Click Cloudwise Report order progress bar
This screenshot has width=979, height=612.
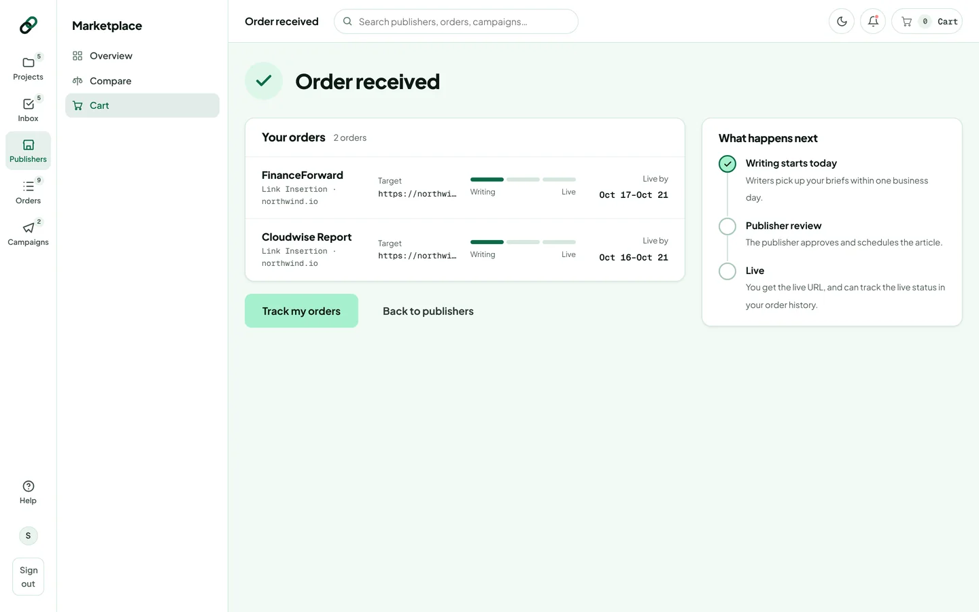click(x=523, y=242)
